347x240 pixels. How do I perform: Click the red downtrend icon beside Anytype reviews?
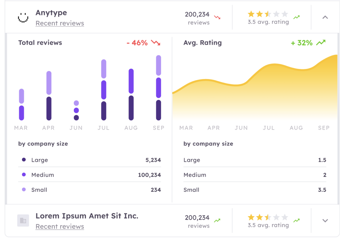click(217, 17)
